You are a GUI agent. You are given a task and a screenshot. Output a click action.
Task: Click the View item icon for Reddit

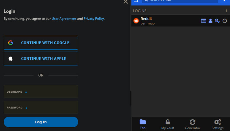pyautogui.click(x=204, y=21)
